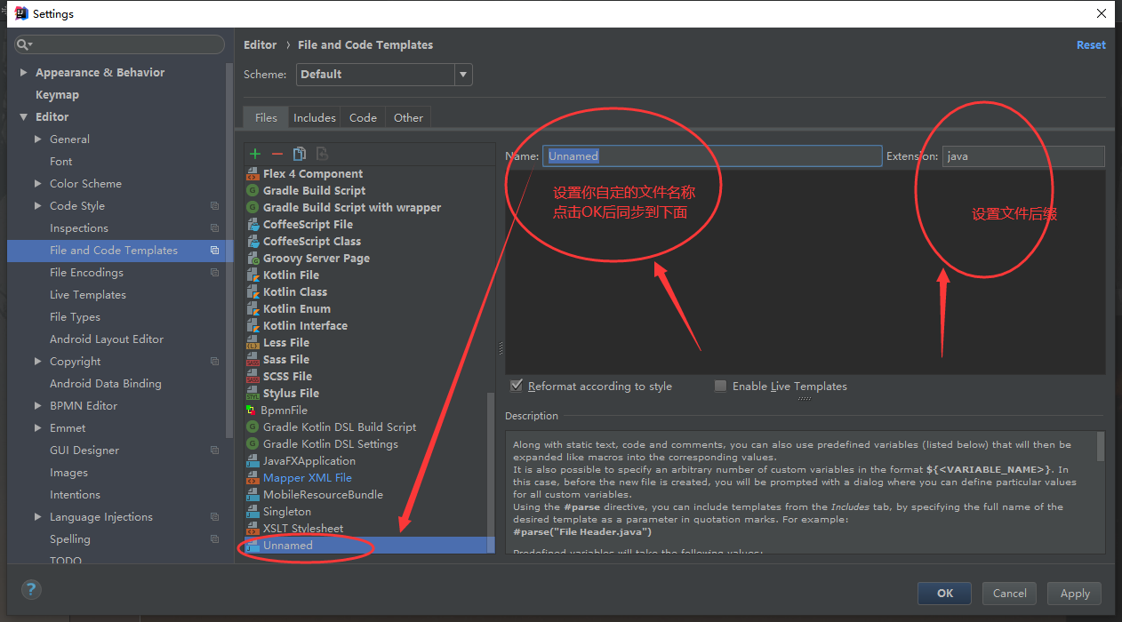Enable Live Templates checkbox
Screen dimensions: 1122x622
721,386
